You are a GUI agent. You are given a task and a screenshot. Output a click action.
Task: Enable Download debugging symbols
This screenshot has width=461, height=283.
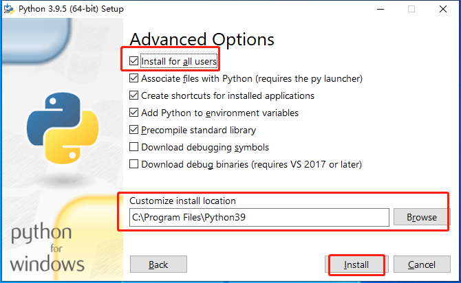134,147
